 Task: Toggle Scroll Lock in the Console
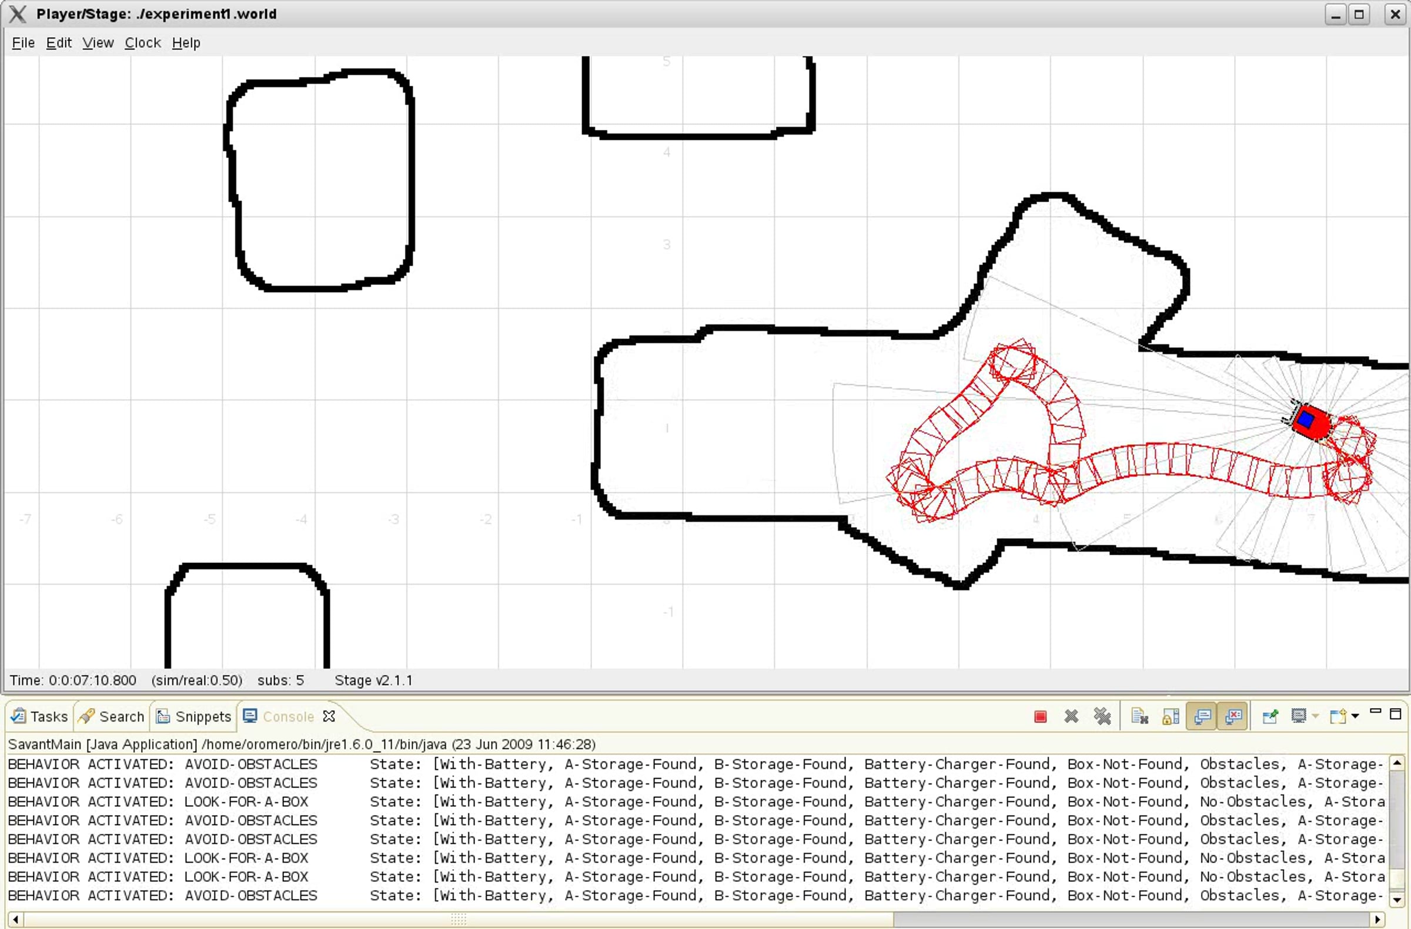coord(1171,717)
